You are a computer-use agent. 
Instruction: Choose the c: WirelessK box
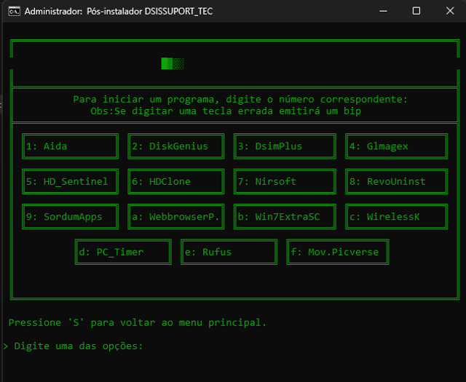tap(396, 216)
